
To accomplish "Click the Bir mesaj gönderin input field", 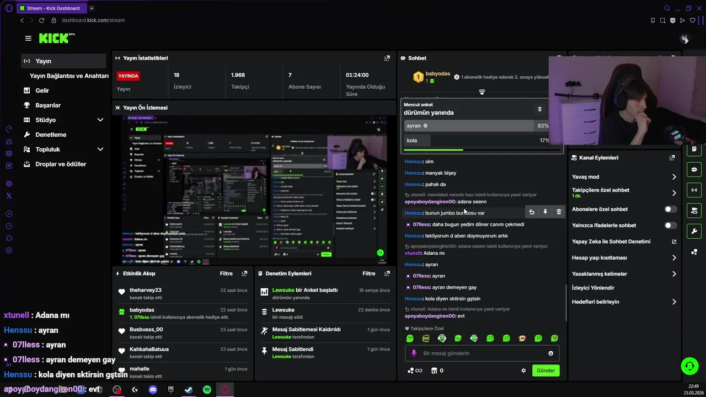I will click(483, 353).
